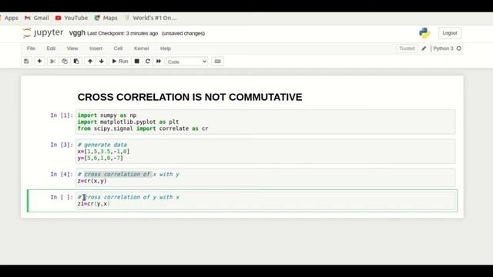This screenshot has height=277, width=493.
Task: Click the z1=cr(y,x) code line
Action: coord(94,204)
